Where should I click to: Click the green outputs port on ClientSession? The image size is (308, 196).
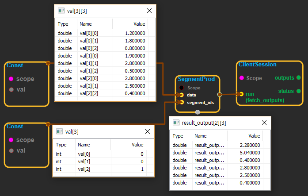pyautogui.click(x=299, y=77)
